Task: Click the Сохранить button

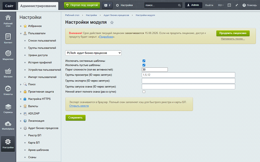Action: click(76, 118)
